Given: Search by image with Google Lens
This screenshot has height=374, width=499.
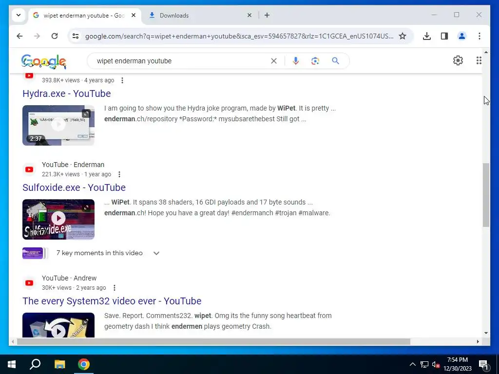Looking at the screenshot, I should (x=315, y=61).
